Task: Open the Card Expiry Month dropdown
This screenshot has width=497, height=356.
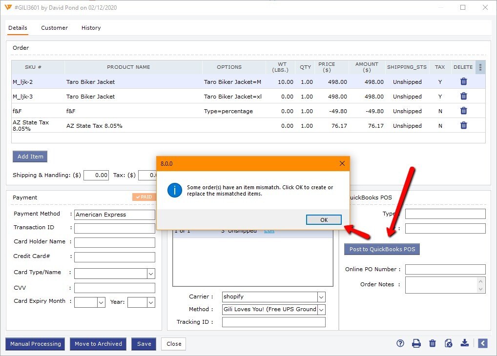Action: tap(101, 302)
